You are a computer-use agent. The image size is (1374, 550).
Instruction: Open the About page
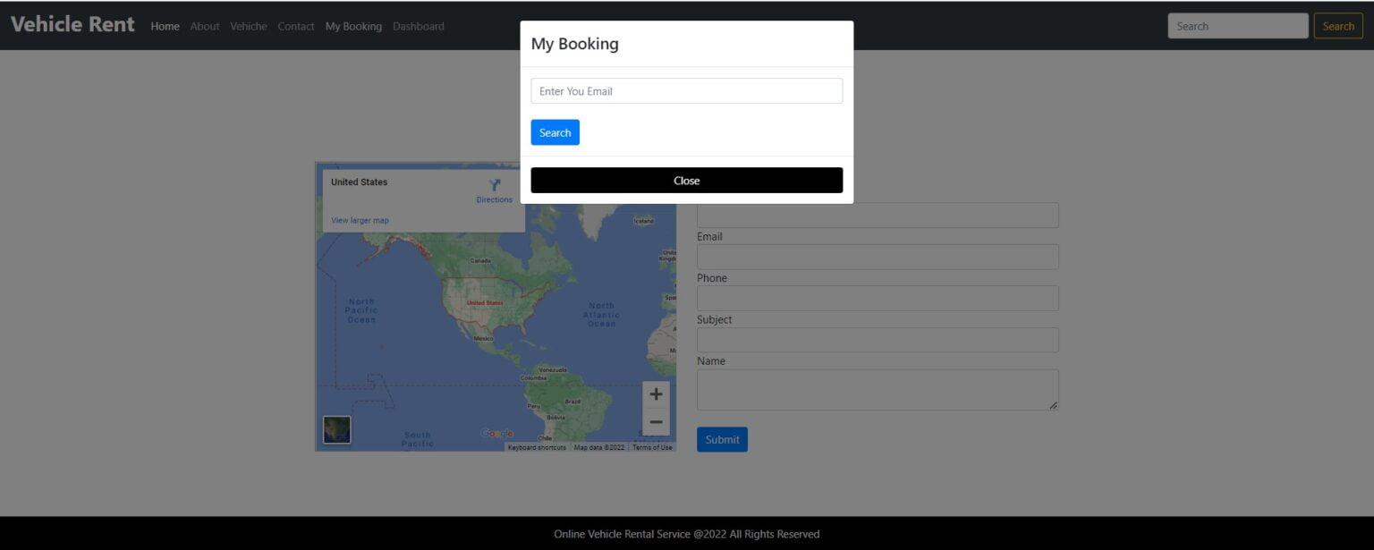pyautogui.click(x=205, y=26)
